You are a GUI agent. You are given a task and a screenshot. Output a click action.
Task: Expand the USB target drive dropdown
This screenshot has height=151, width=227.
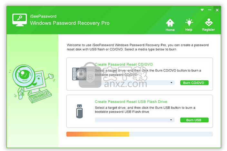coord(135,120)
